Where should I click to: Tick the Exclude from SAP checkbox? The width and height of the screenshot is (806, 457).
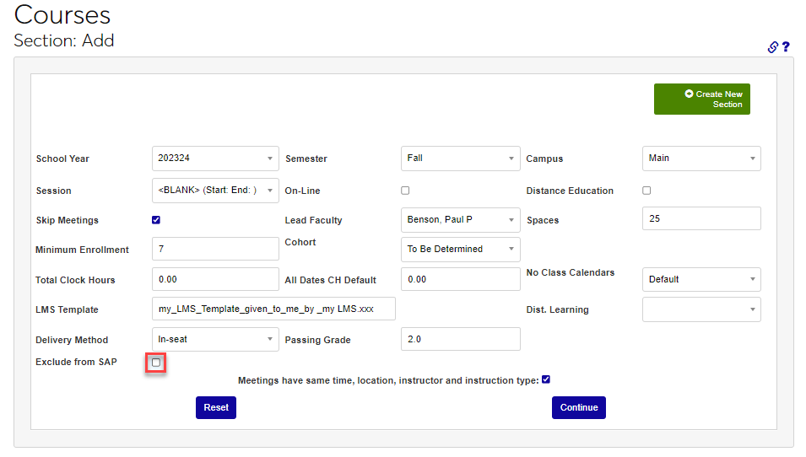tap(156, 363)
